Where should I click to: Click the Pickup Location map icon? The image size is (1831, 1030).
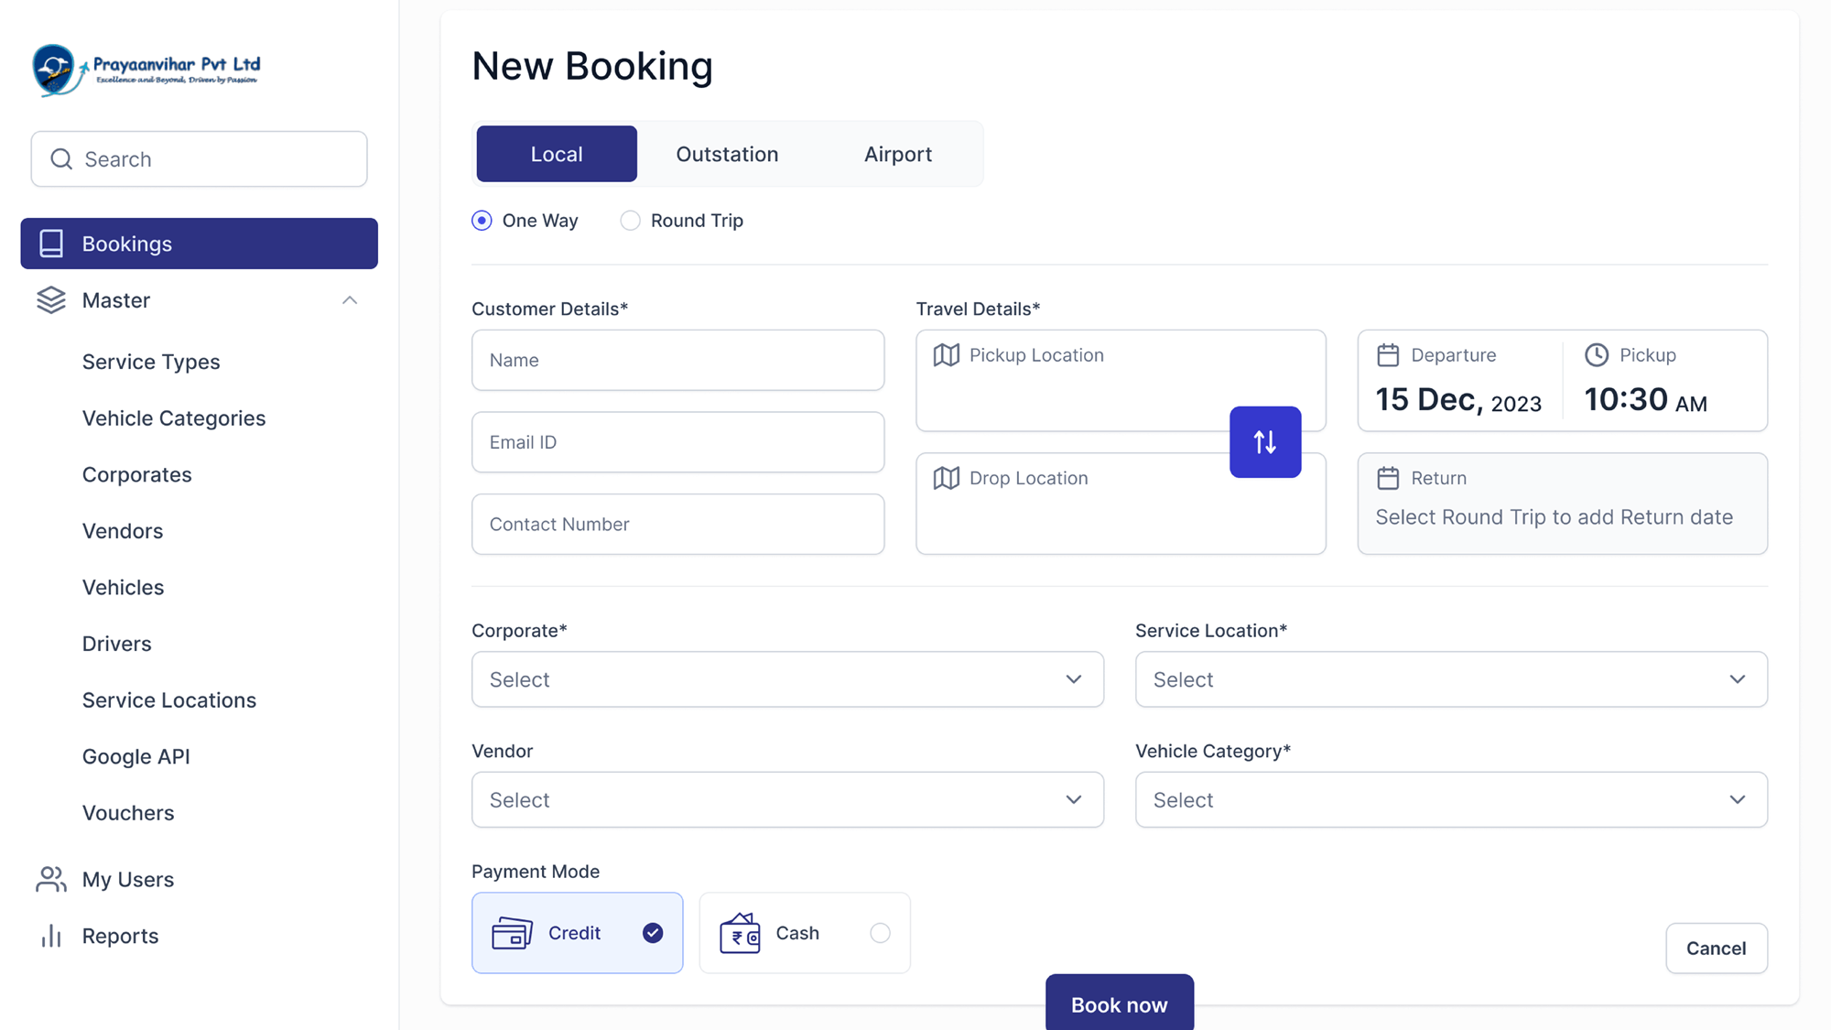click(x=946, y=355)
